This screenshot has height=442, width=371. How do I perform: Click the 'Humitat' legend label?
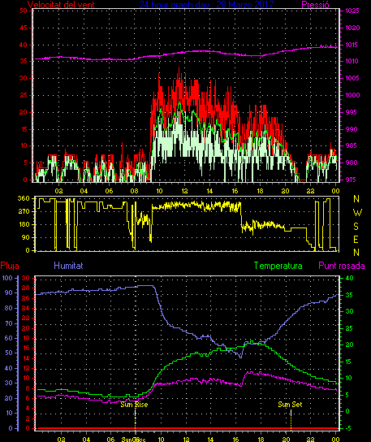pyautogui.click(x=68, y=266)
